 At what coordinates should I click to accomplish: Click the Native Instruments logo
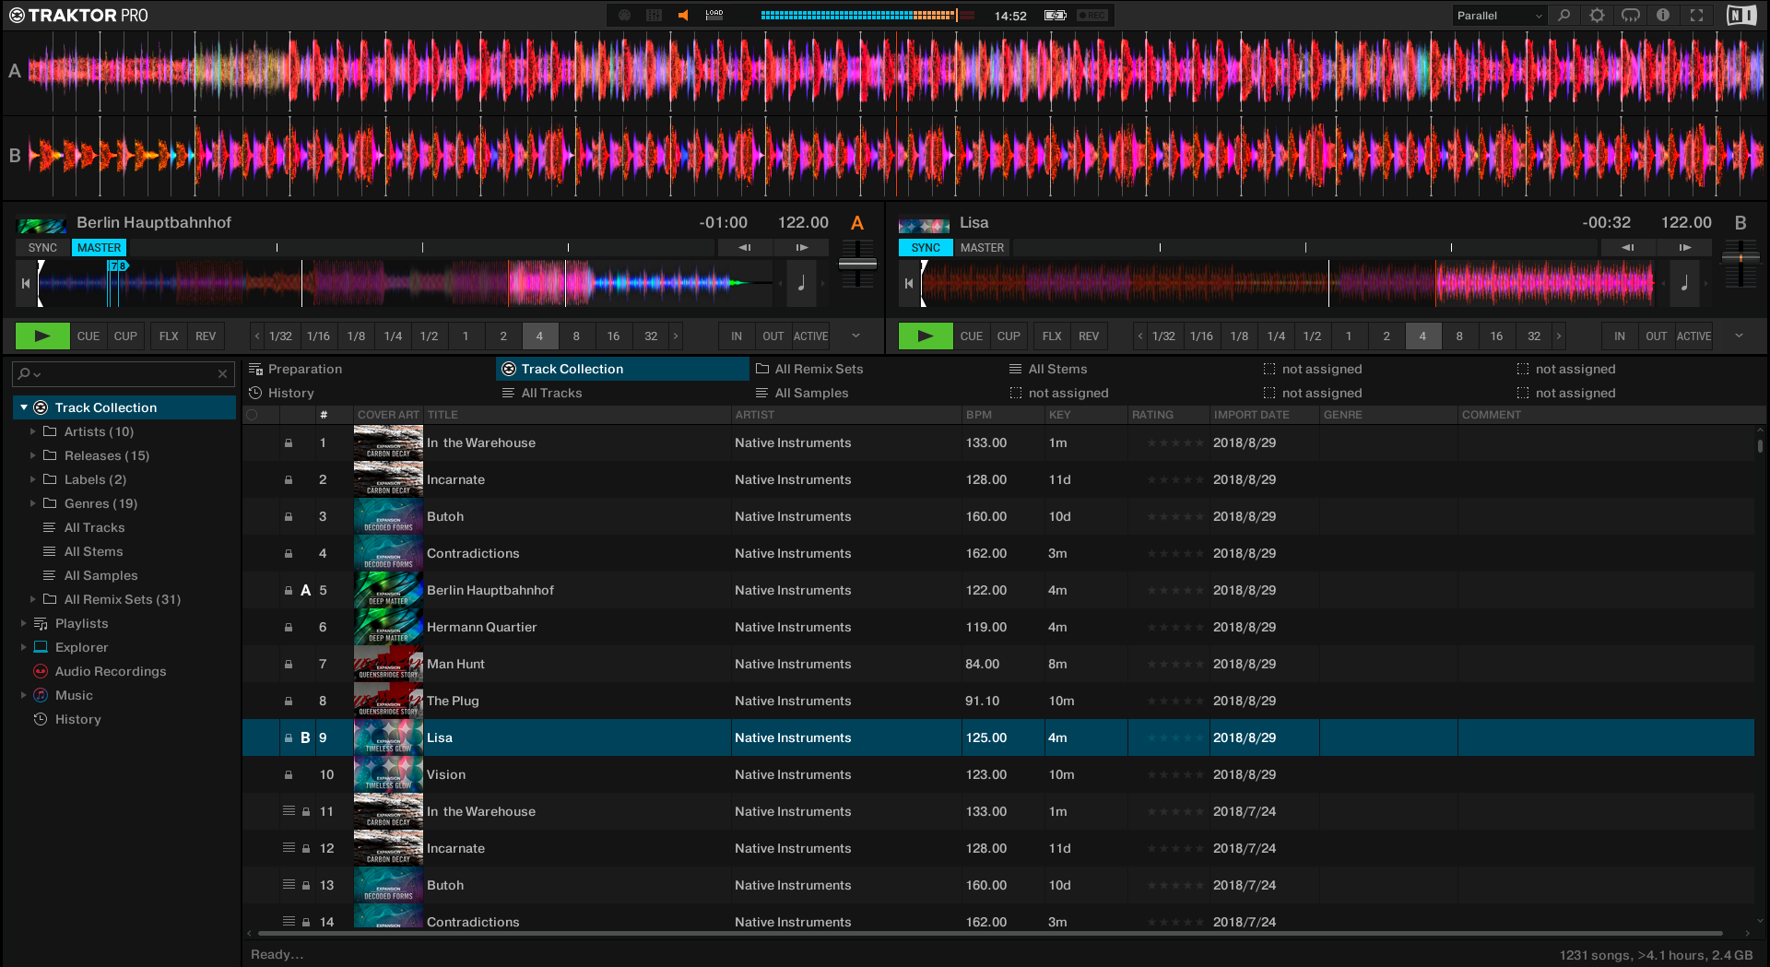point(1741,16)
